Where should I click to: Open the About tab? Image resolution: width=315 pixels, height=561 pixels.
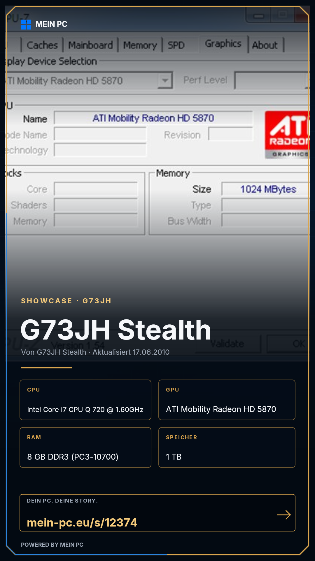pos(265,45)
